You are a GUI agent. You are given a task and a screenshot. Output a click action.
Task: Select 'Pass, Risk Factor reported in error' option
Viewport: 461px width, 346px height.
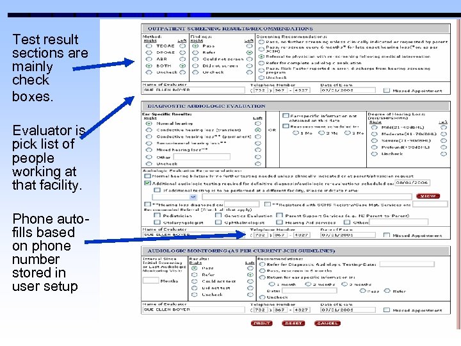pos(261,70)
